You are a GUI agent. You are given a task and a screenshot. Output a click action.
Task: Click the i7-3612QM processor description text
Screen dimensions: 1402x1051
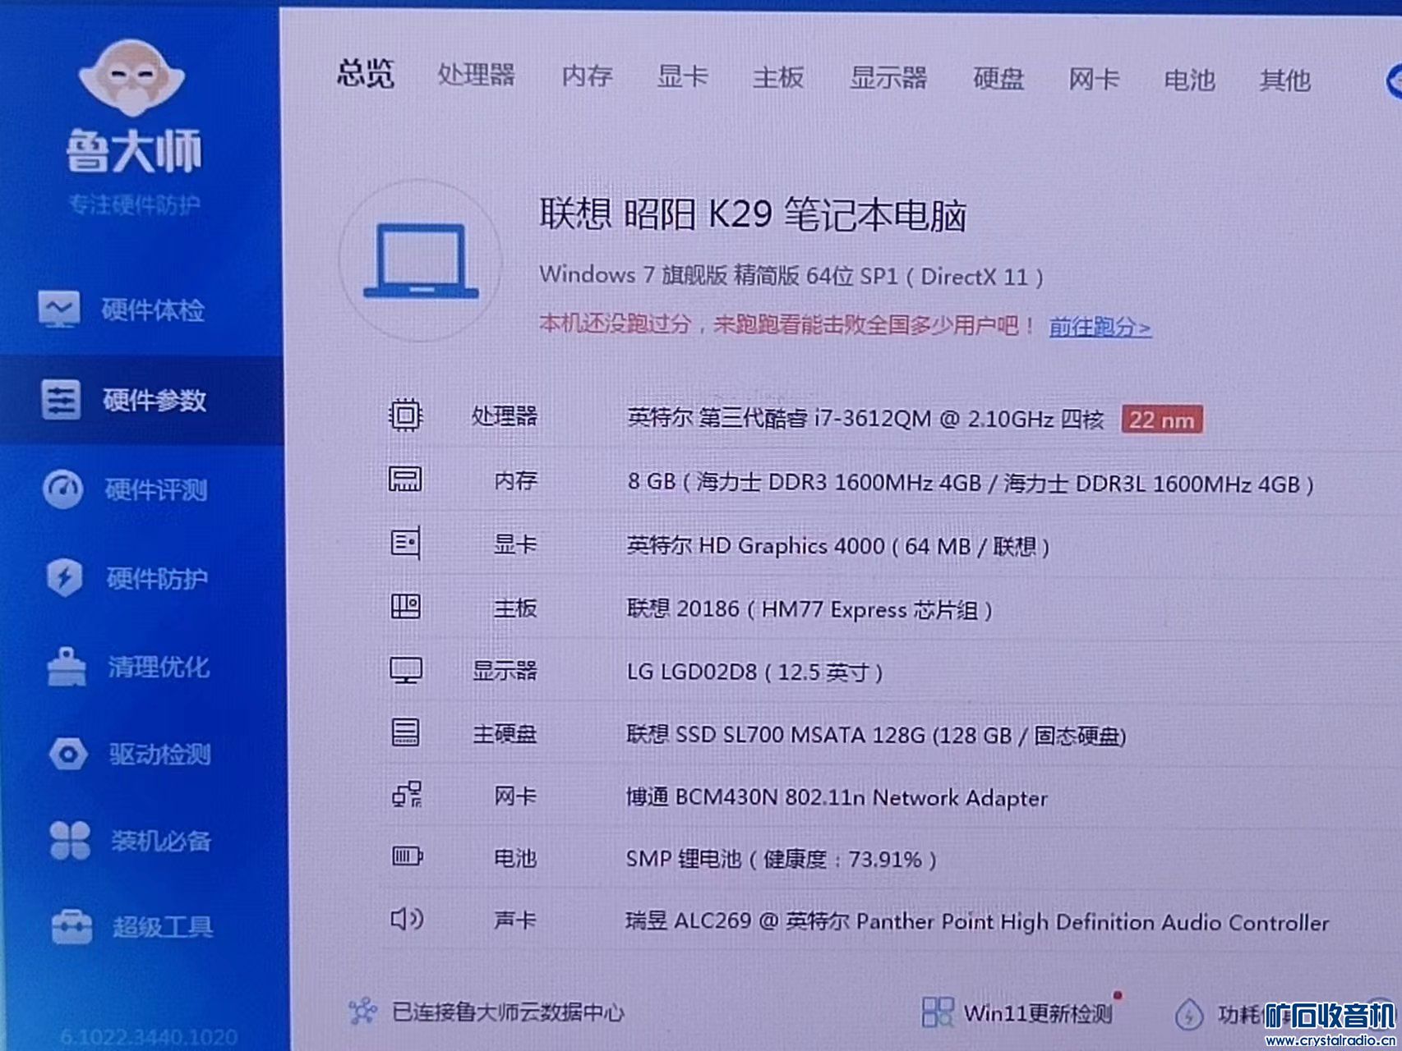tap(865, 418)
